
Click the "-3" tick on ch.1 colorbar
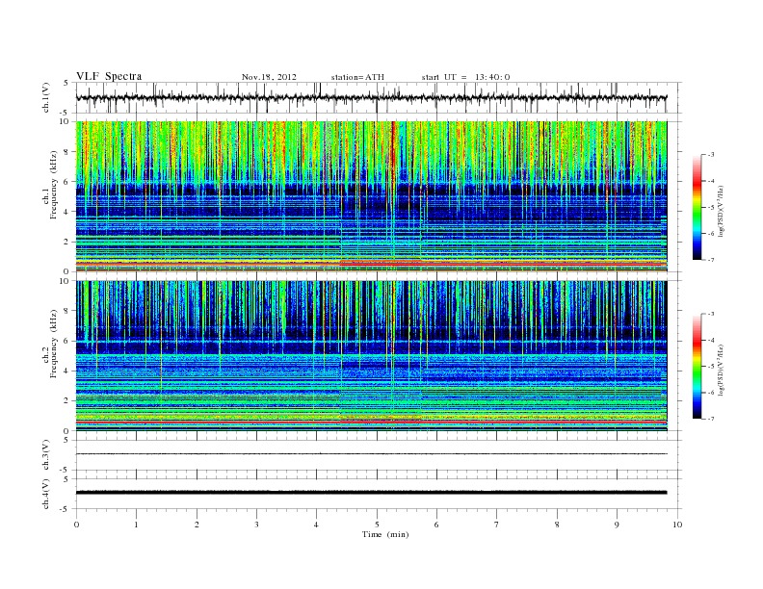click(x=710, y=155)
